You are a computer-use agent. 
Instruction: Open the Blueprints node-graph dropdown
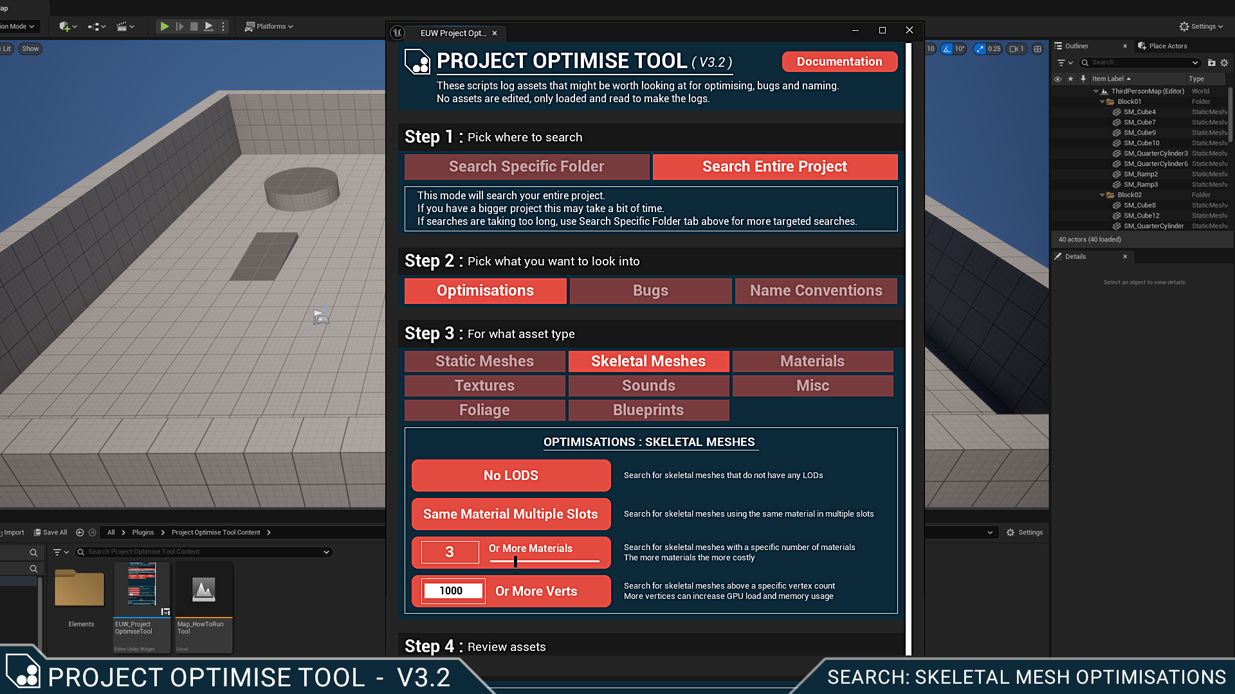(96, 26)
